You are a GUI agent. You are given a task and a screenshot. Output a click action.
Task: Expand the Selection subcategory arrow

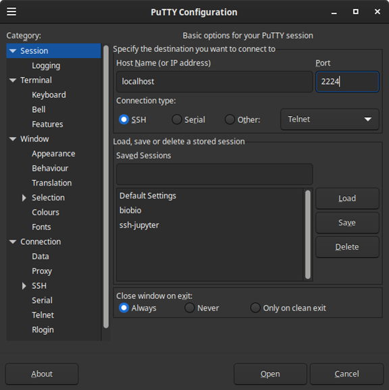tap(24, 198)
